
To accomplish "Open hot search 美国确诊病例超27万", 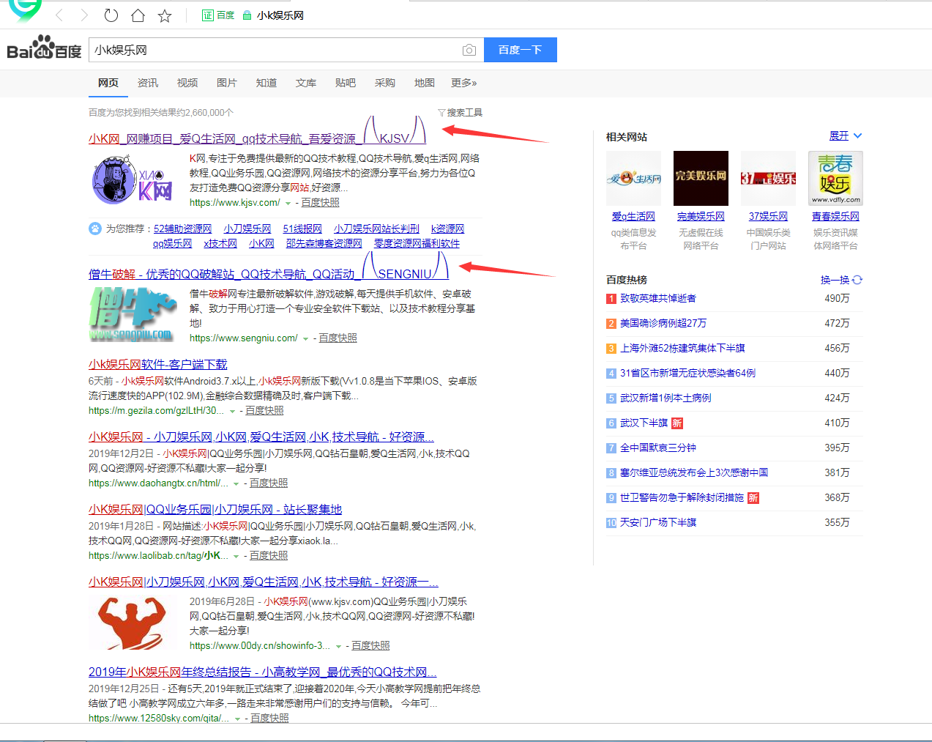I will tap(663, 323).
